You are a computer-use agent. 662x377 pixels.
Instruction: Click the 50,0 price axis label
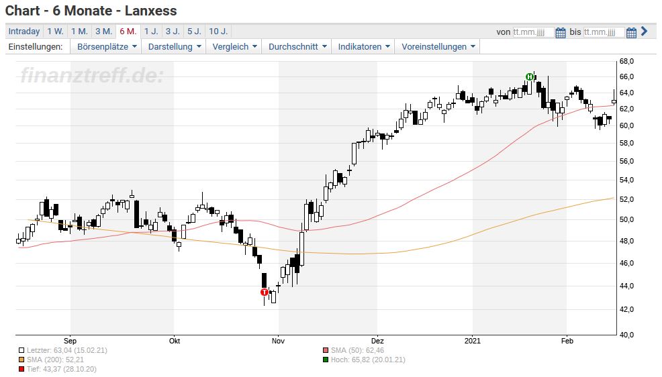(627, 220)
